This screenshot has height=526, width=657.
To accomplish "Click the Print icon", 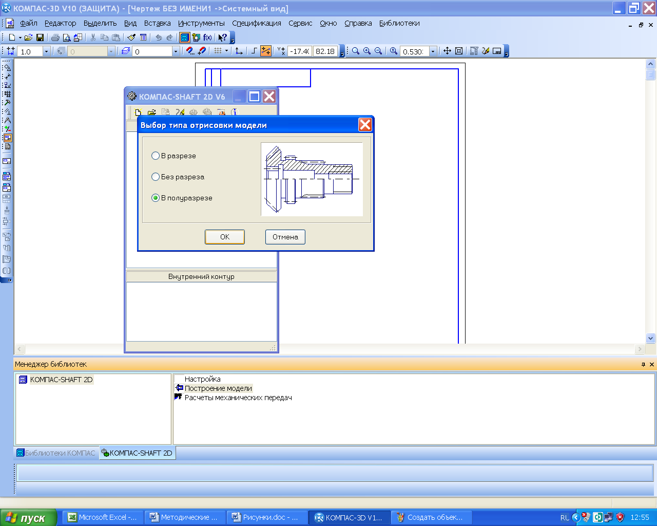I will point(55,37).
